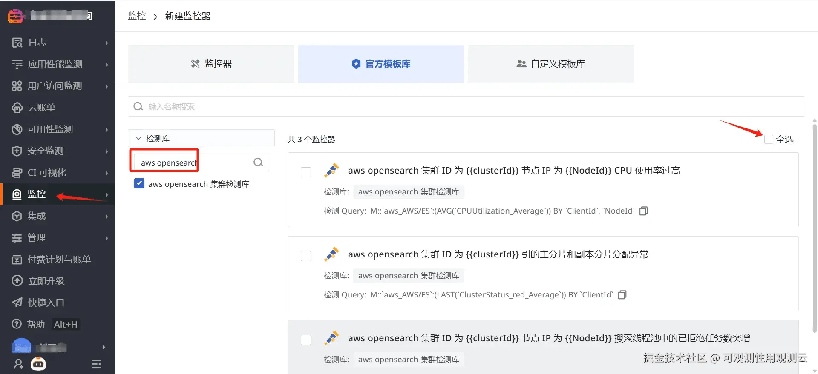Screen dimensions: 818x374
Task: Click the 监控 breadcrumb link
Action: (137, 16)
